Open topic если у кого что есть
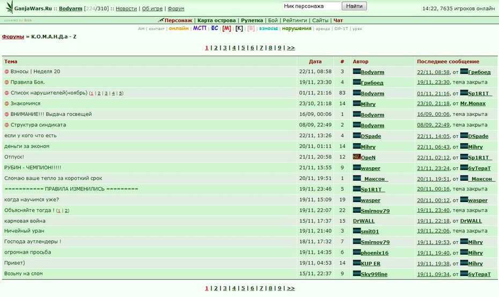499x297 pixels. tap(30, 136)
